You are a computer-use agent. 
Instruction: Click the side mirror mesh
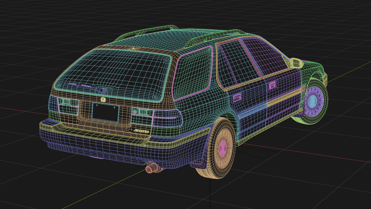tap(296, 63)
